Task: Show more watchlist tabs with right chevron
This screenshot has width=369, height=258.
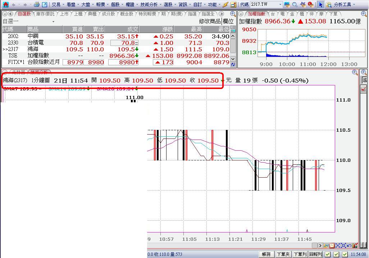Action: click(221, 14)
